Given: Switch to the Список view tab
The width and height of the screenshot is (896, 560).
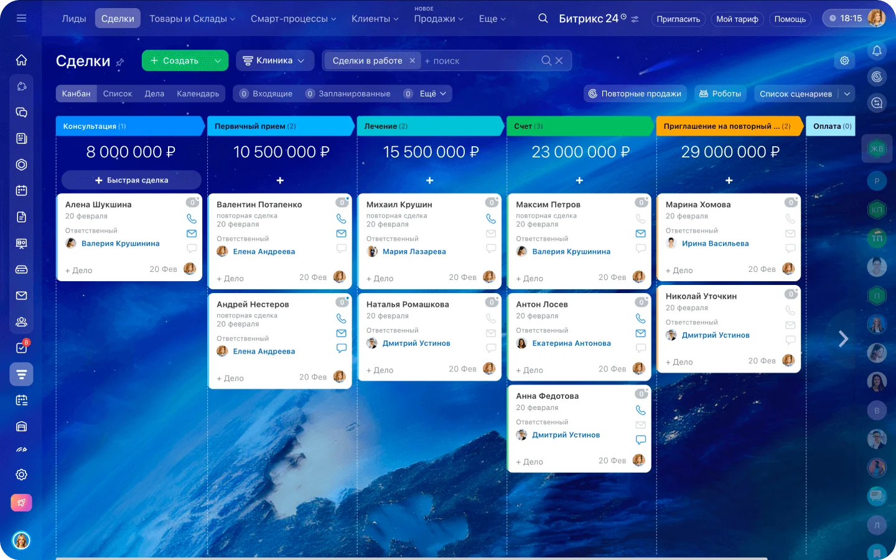Looking at the screenshot, I should 117,94.
